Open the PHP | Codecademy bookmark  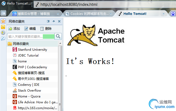pos(33,67)
